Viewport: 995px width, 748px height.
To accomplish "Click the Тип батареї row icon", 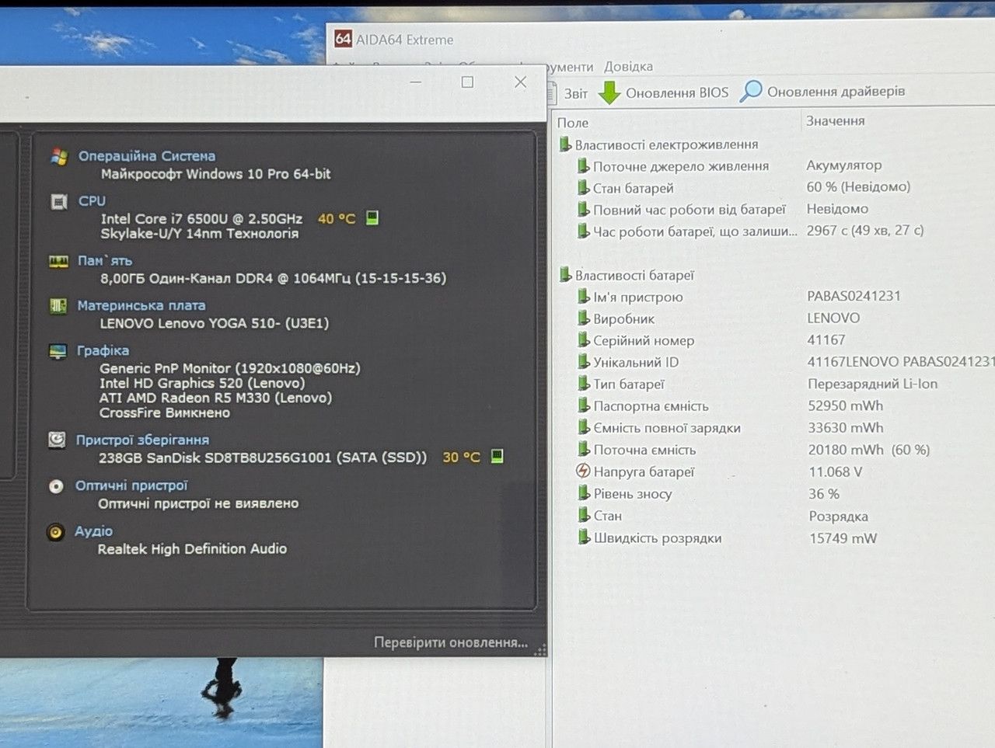I will pyautogui.click(x=584, y=383).
